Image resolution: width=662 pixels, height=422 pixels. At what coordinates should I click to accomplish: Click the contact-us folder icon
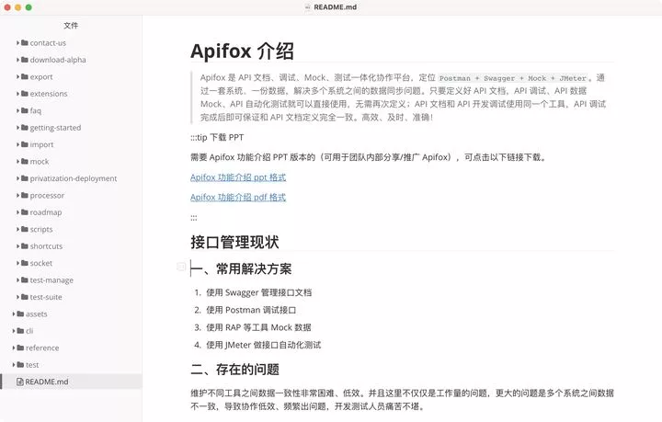[25, 43]
